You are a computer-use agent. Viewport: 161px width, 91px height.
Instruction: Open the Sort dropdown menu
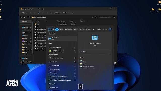(x=58, y=13)
